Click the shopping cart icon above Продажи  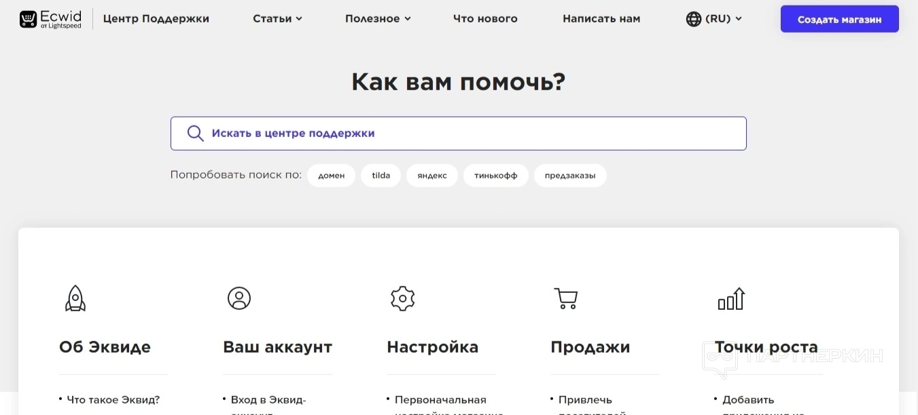[566, 298]
